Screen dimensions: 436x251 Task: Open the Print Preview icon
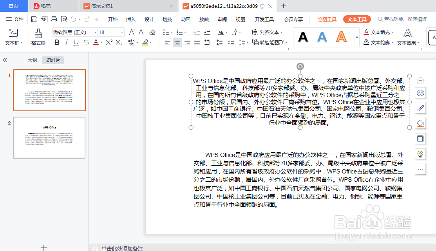point(64,19)
